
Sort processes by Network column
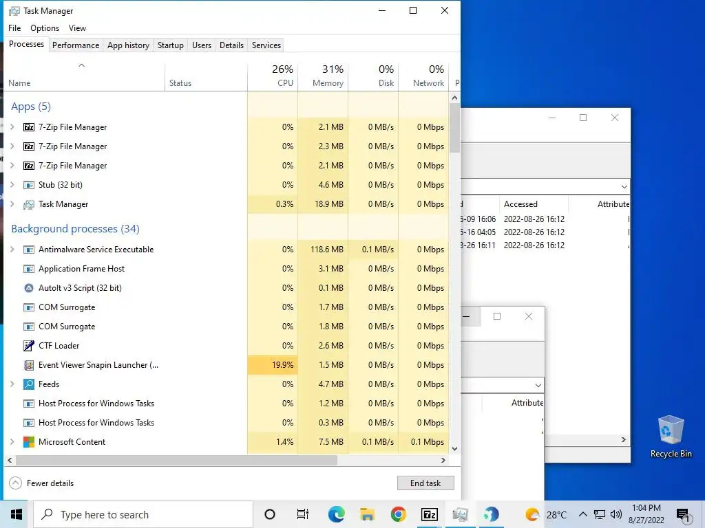423,76
